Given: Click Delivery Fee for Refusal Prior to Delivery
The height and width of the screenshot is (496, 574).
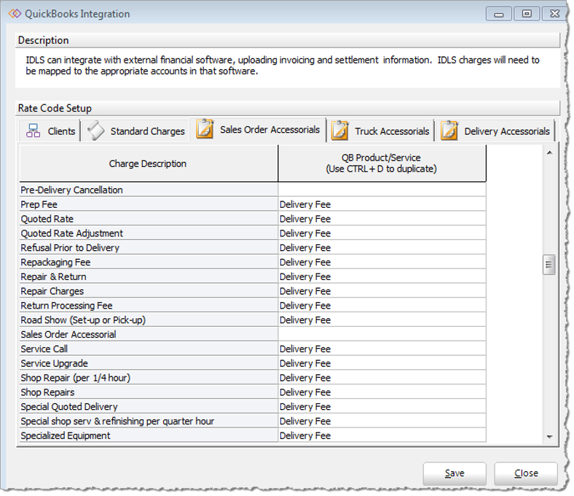Looking at the screenshot, I should (382, 248).
